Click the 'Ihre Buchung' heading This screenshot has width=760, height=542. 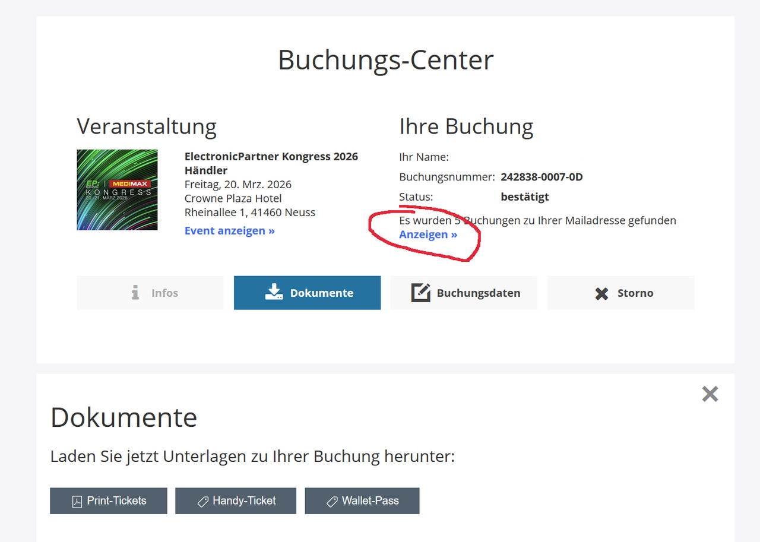click(466, 126)
